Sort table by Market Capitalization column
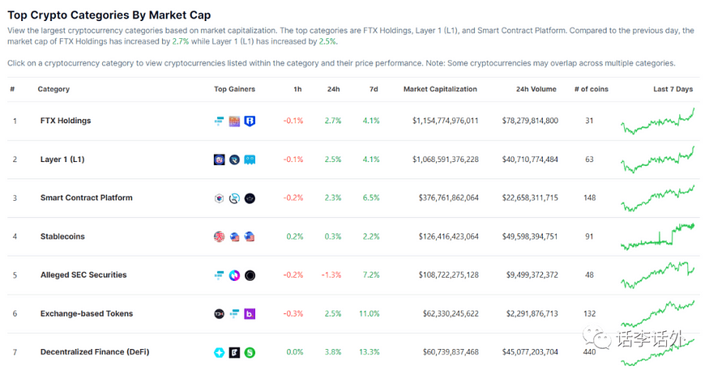Screen dimensions: 709x370 pos(440,89)
